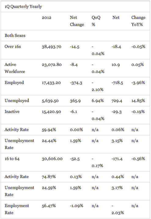Select the 16 to 64 value 30,606.00

[52, 159]
